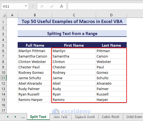The height and width of the screenshot is (121, 143).
Task: Click last name cell 'Palmer'
Action: pyautogui.click(x=111, y=89)
